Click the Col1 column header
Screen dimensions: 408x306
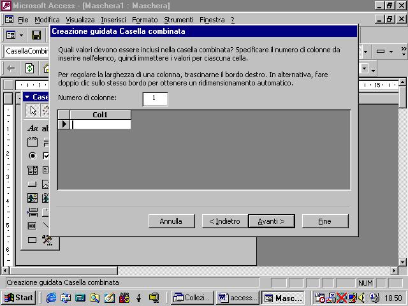point(101,115)
